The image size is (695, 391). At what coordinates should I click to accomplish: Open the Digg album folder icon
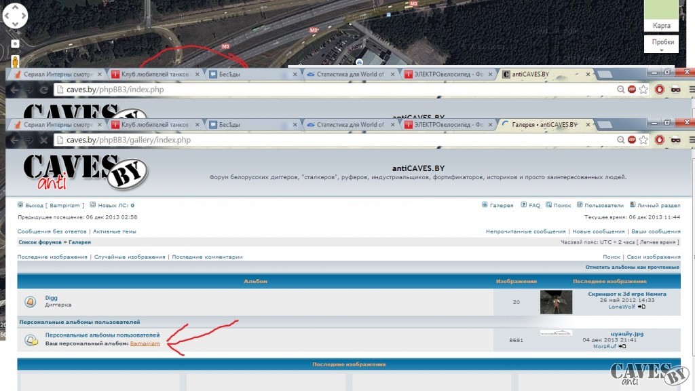coord(30,302)
